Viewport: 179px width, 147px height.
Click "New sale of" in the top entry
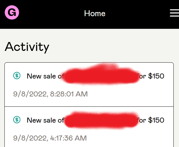45,76
